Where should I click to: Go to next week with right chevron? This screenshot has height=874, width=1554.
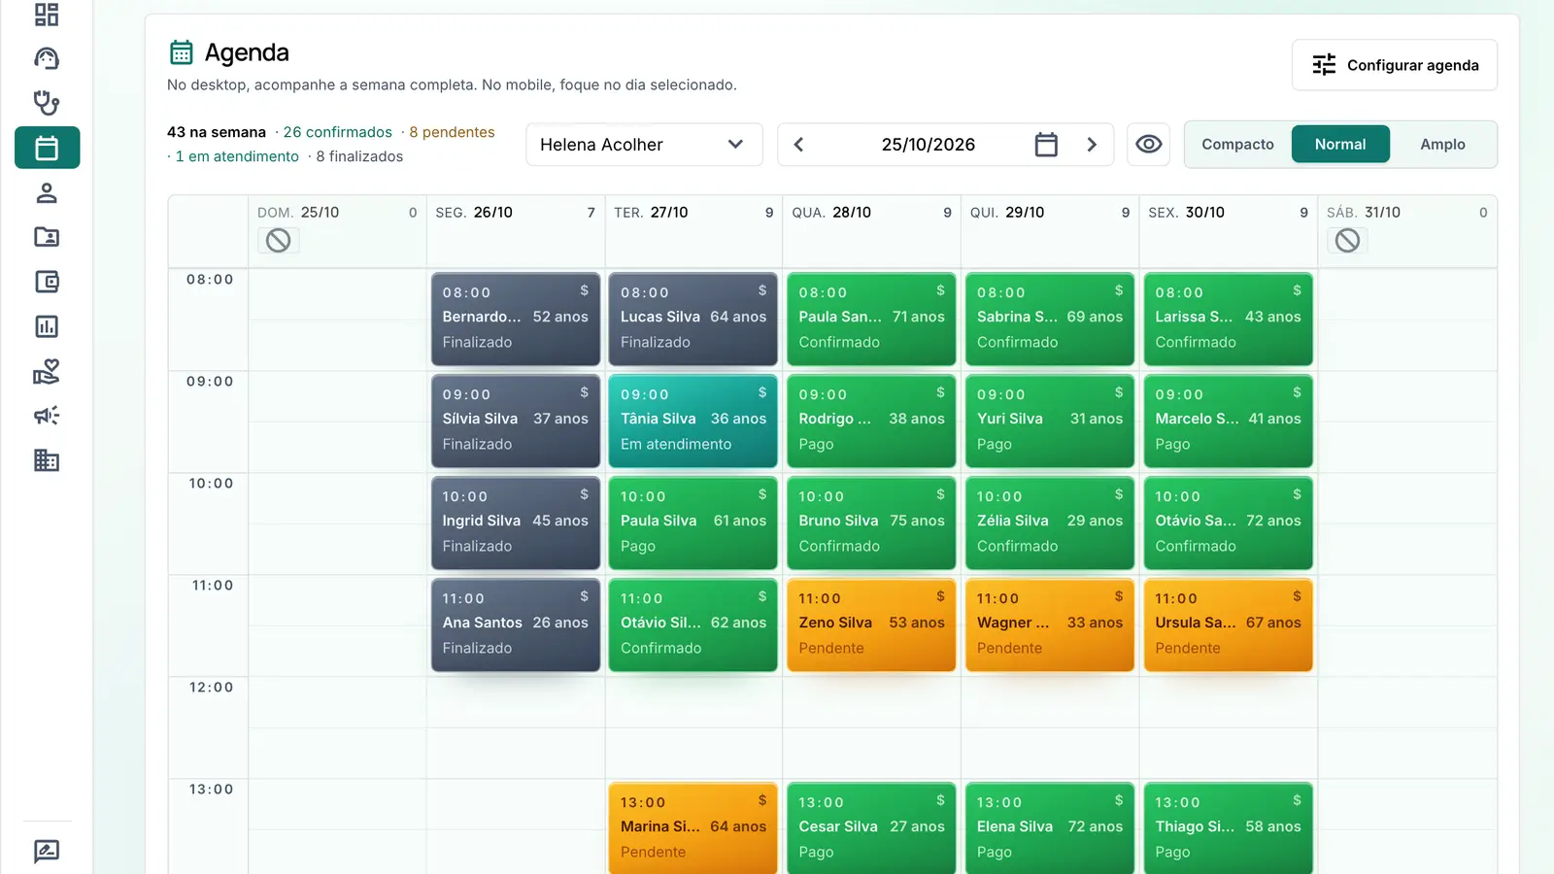point(1092,145)
